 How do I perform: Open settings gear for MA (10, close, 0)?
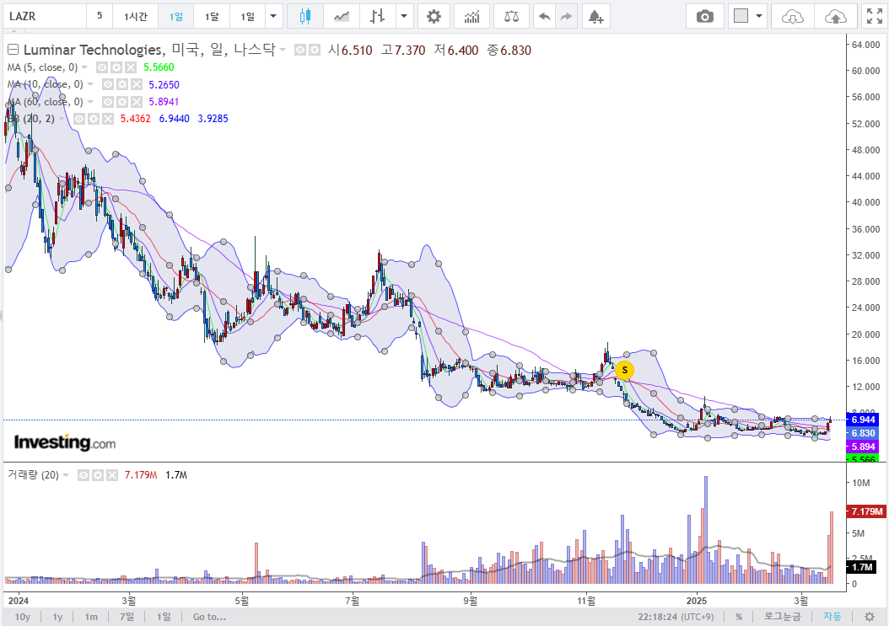click(122, 84)
